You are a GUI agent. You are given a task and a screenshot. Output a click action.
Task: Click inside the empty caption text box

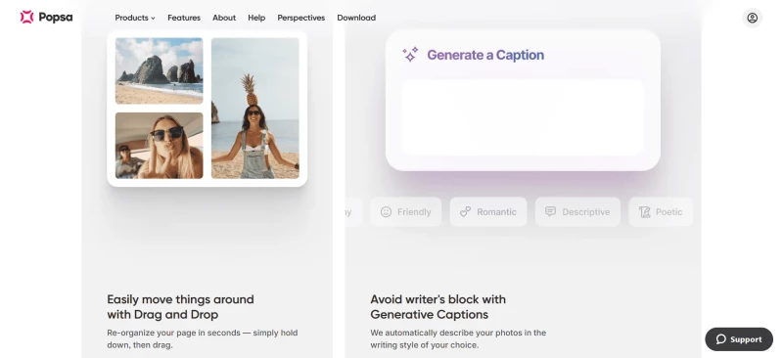coord(523,117)
